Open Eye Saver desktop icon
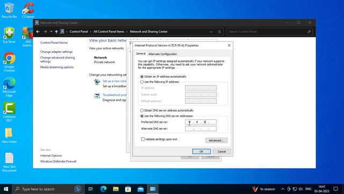 (9, 35)
